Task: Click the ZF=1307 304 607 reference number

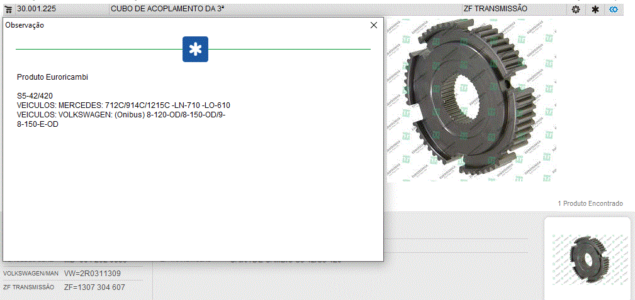Action: coord(94,287)
